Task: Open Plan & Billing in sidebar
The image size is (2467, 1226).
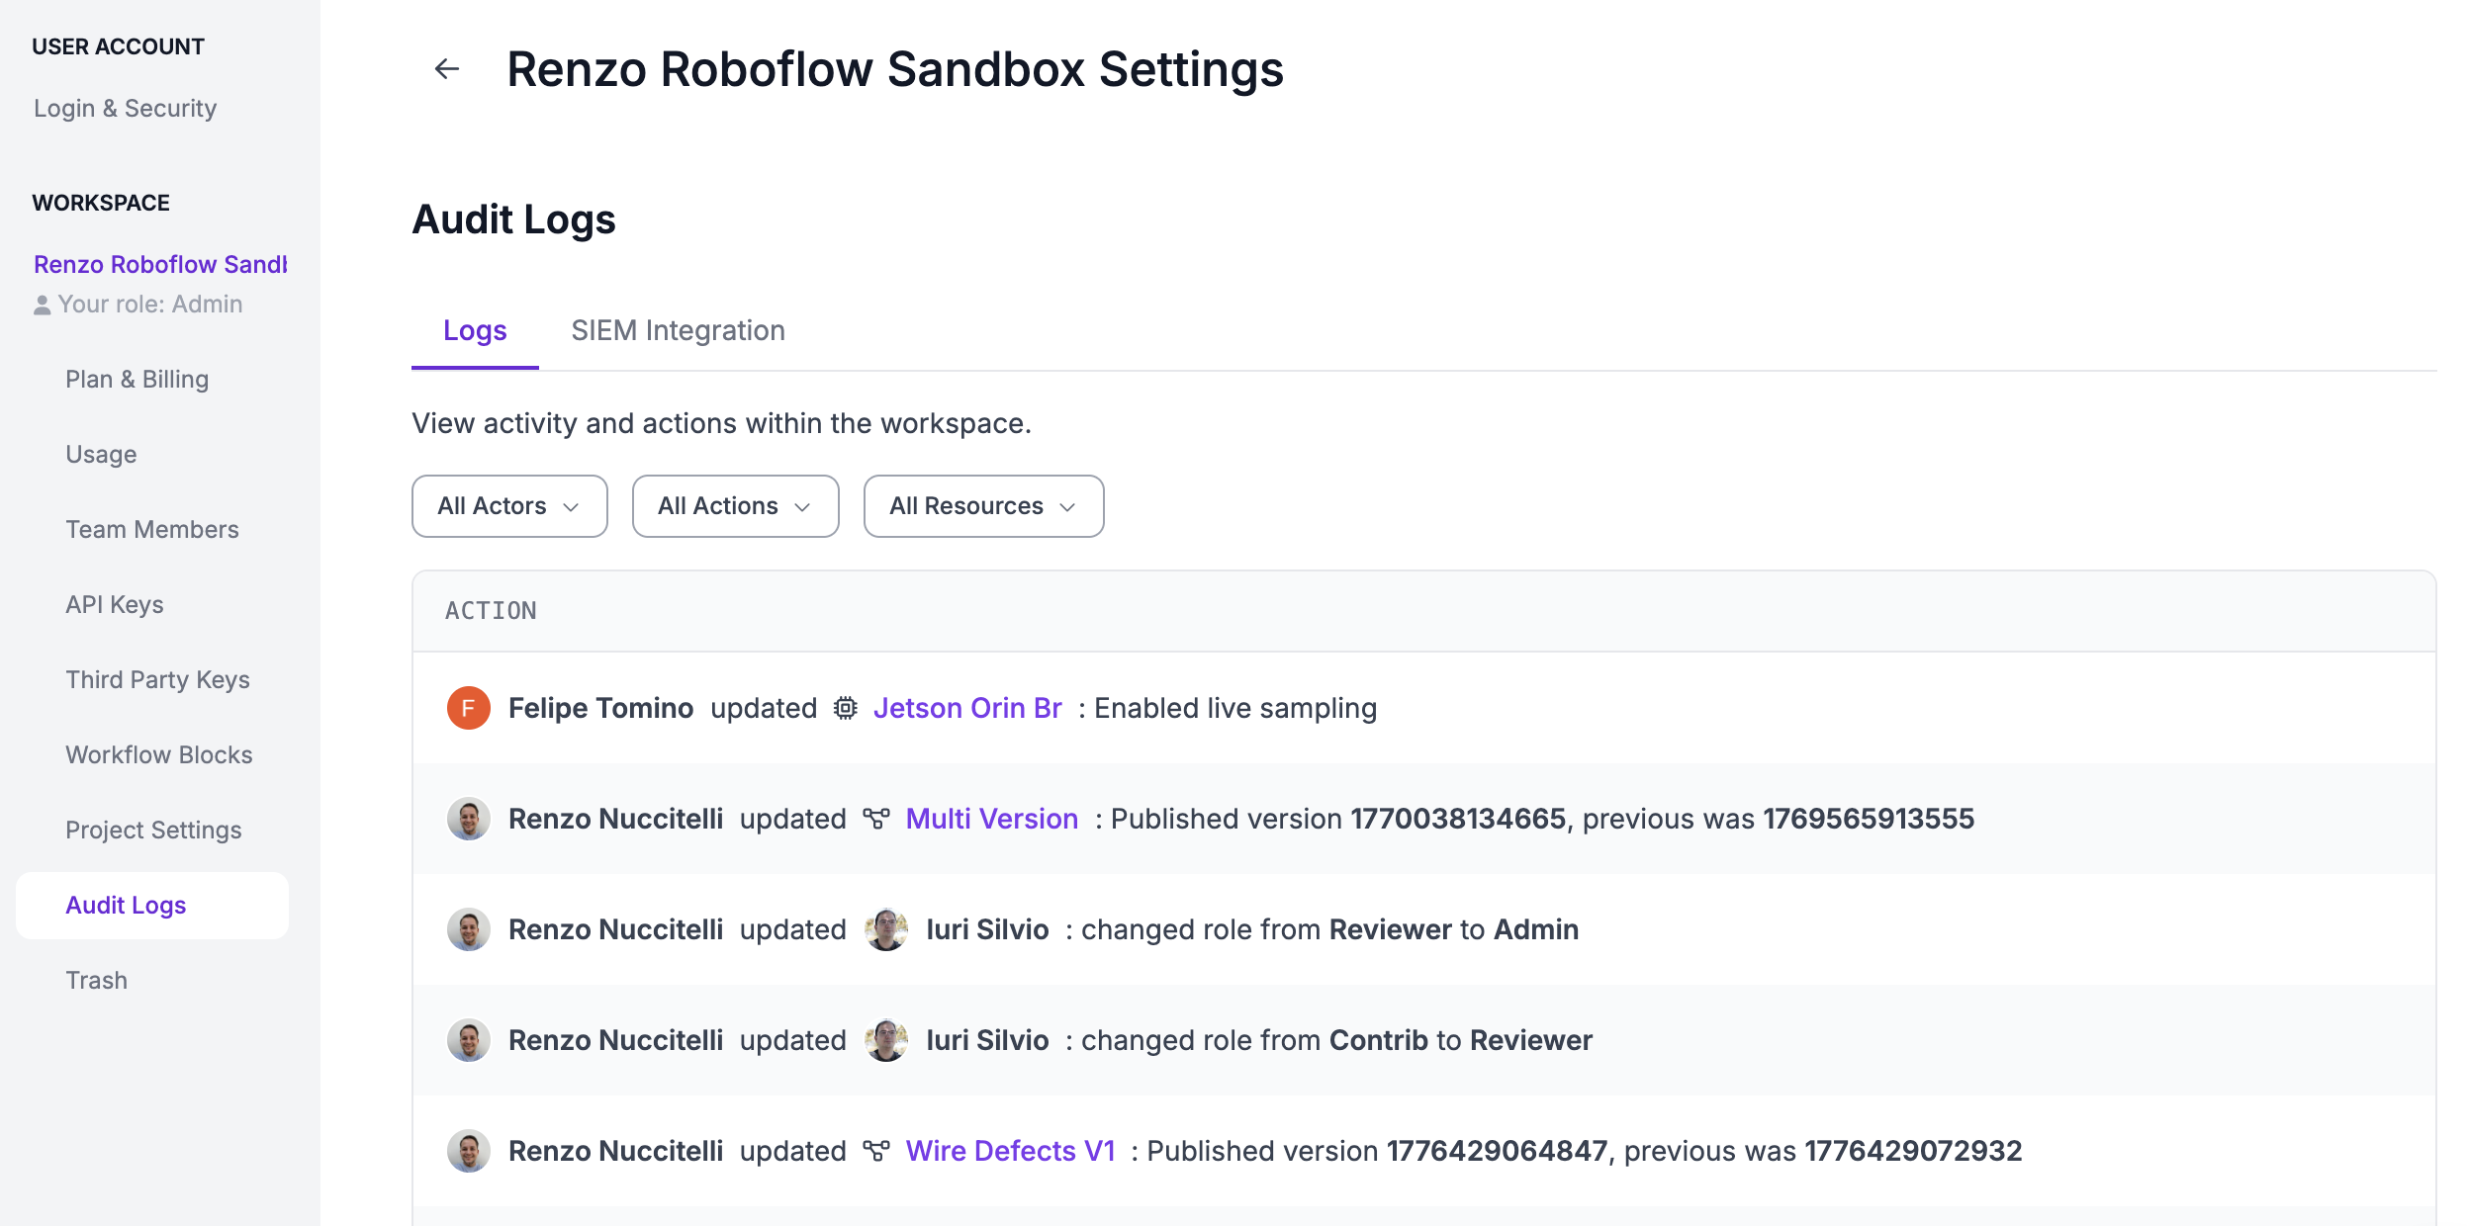Action: pos(137,380)
